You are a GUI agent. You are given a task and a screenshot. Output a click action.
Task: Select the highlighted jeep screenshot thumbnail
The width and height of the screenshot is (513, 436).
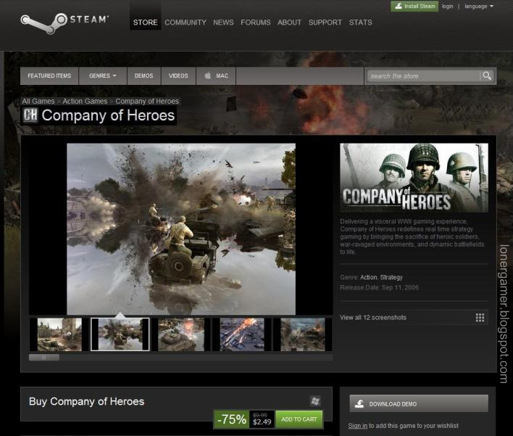[120, 334]
